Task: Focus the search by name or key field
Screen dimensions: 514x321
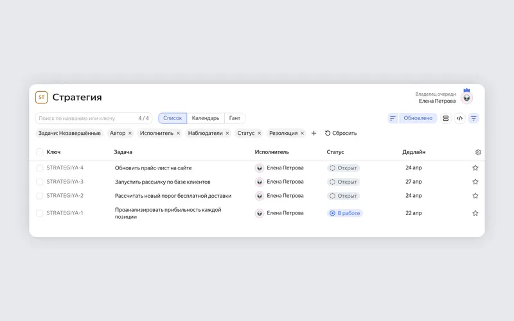Action: point(94,118)
